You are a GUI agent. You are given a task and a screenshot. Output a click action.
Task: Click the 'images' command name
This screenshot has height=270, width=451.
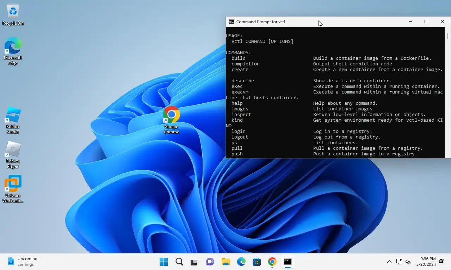[x=240, y=109]
